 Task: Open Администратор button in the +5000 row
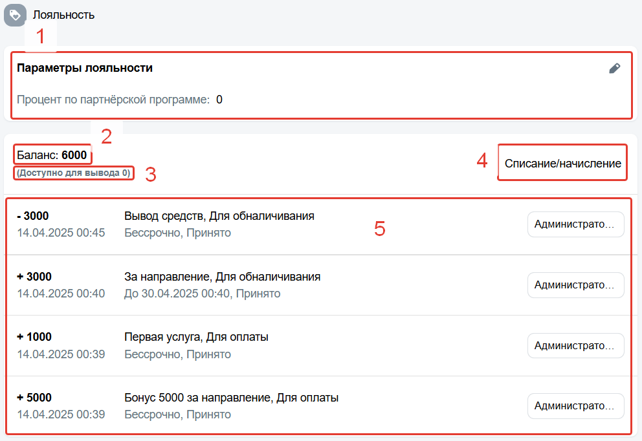coord(576,406)
